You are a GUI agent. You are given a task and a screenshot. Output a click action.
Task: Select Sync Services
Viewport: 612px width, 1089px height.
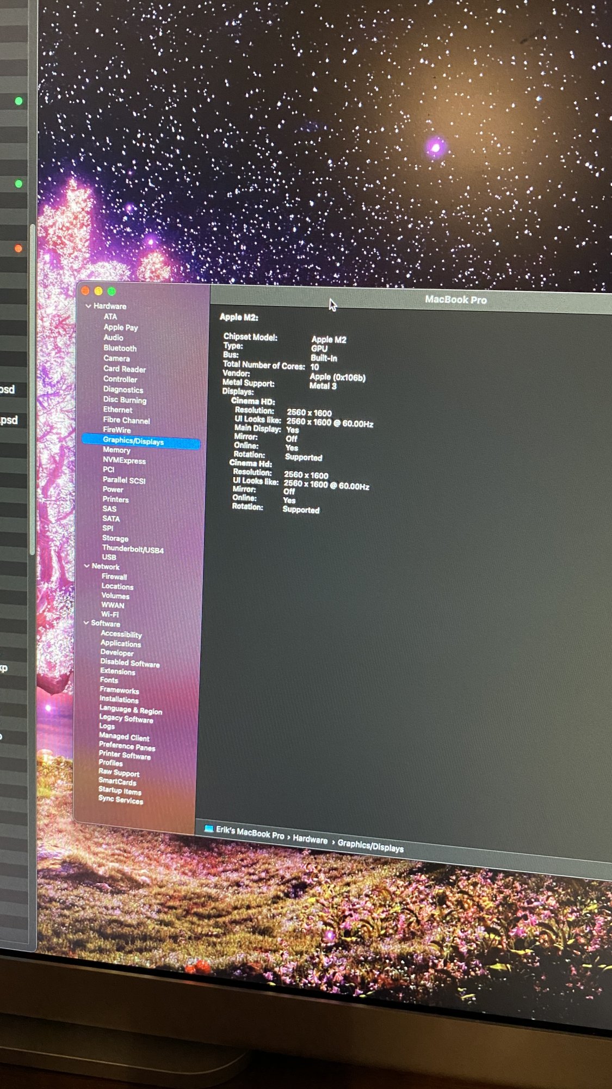coord(120,799)
